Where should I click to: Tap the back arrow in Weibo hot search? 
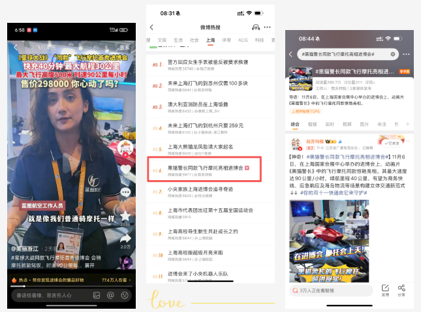[x=151, y=27]
